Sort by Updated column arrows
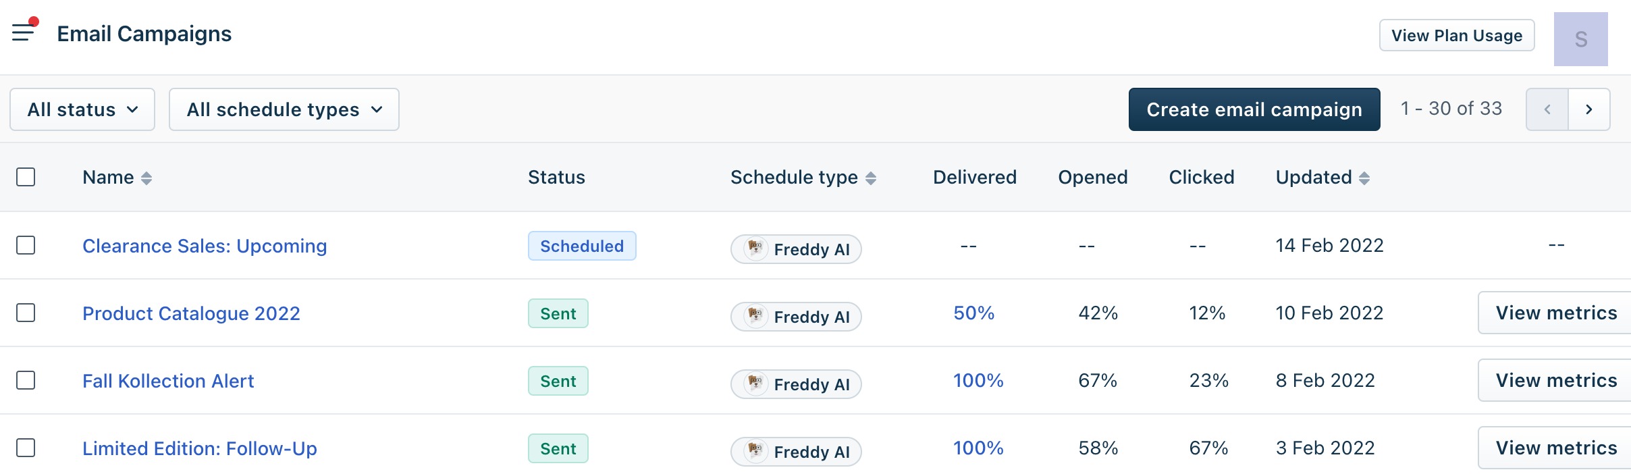 coord(1364,178)
